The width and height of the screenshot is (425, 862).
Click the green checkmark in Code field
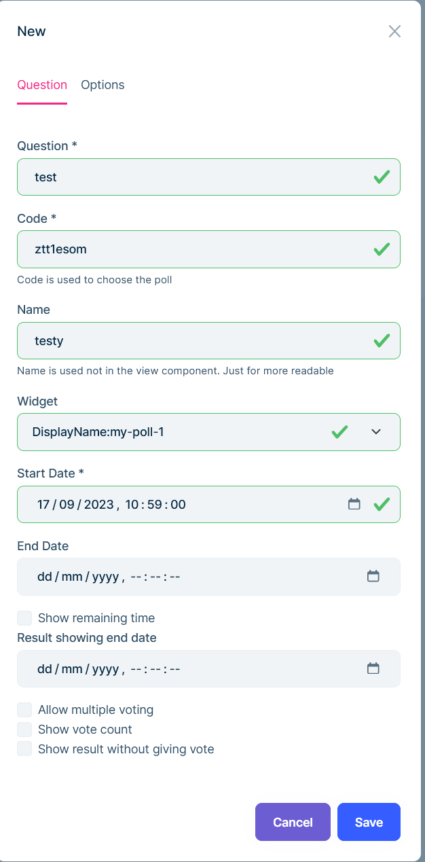pyautogui.click(x=382, y=249)
